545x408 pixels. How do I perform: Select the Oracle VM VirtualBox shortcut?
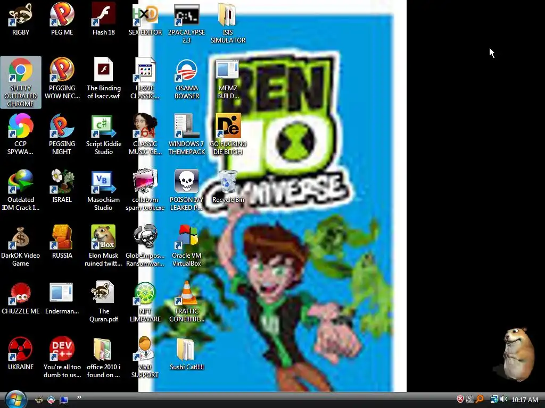[187, 246]
